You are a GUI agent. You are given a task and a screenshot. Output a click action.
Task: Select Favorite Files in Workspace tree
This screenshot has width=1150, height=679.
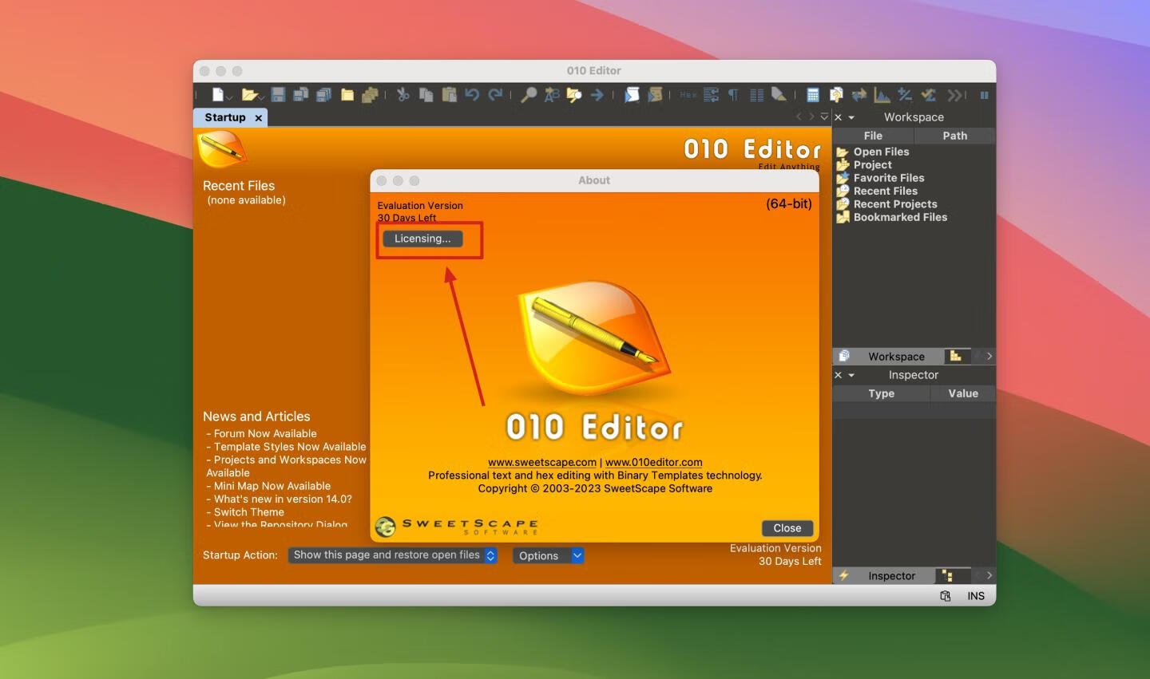(x=888, y=178)
